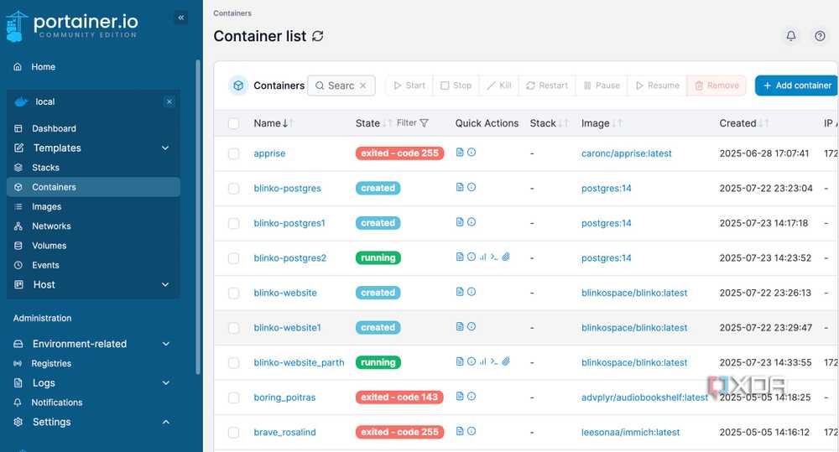Screen dimensions: 839x452
Task: Open logs icon for blinko-postgres
Action: (460, 187)
